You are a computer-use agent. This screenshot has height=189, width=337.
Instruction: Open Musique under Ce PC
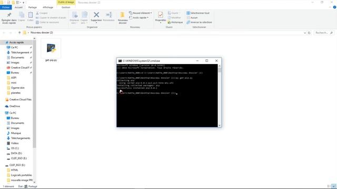pos(16,133)
